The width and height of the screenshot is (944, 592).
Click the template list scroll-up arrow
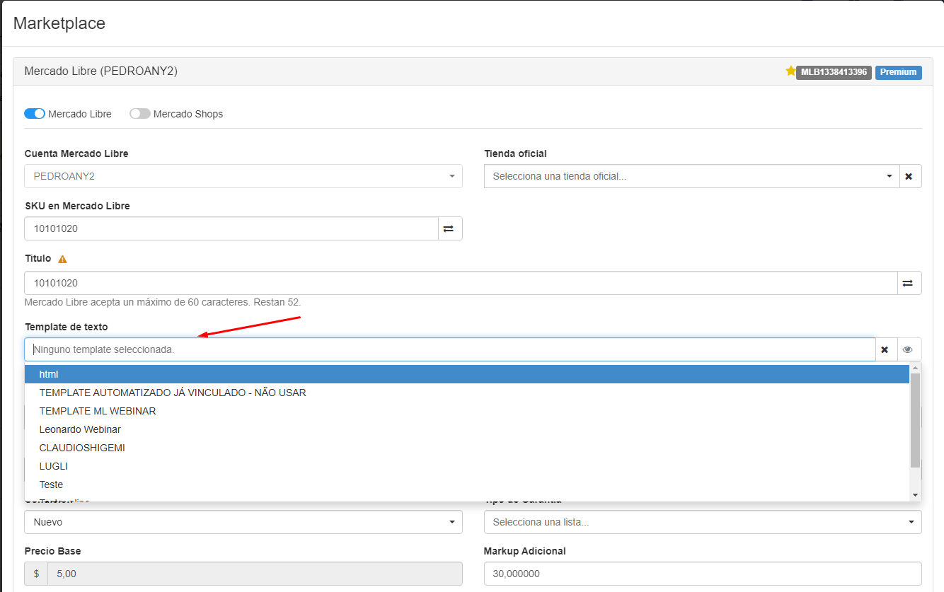click(915, 368)
